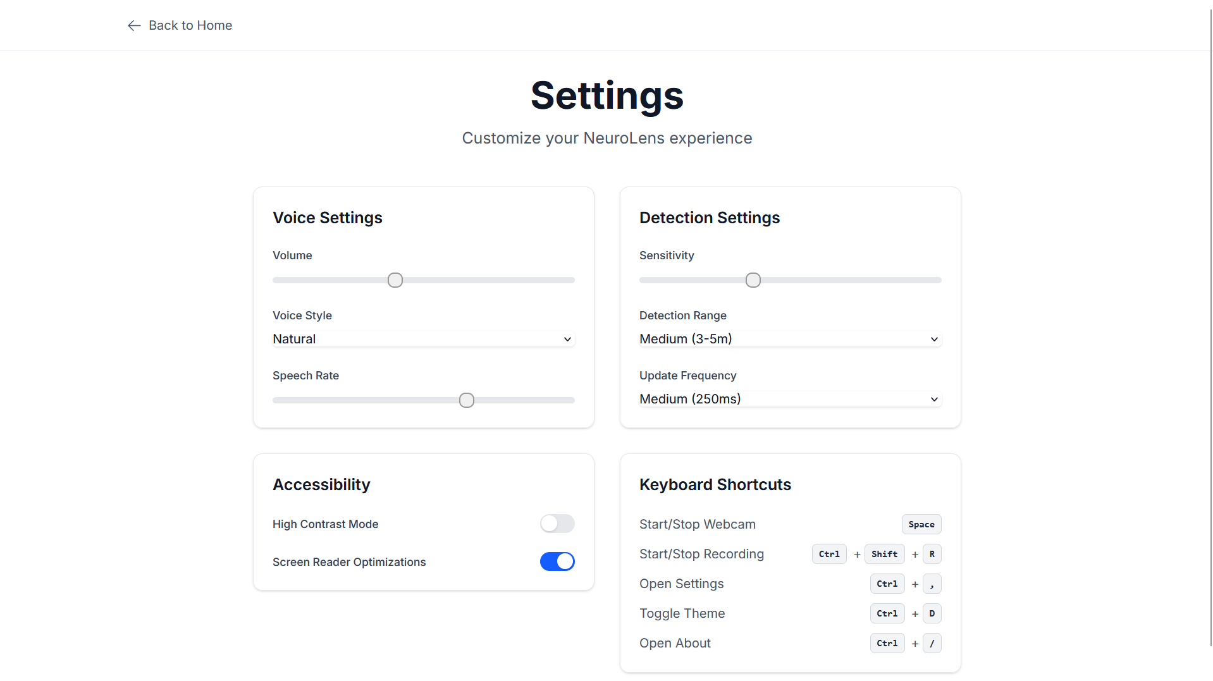The image size is (1213, 681).
Task: Click the Start/Stop Webcam shortcut label
Action: [697, 524]
